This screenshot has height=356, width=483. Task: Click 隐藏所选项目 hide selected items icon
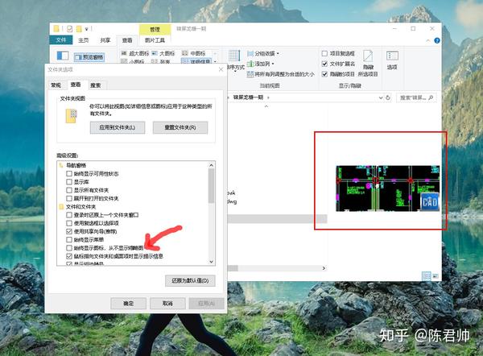[x=368, y=64]
